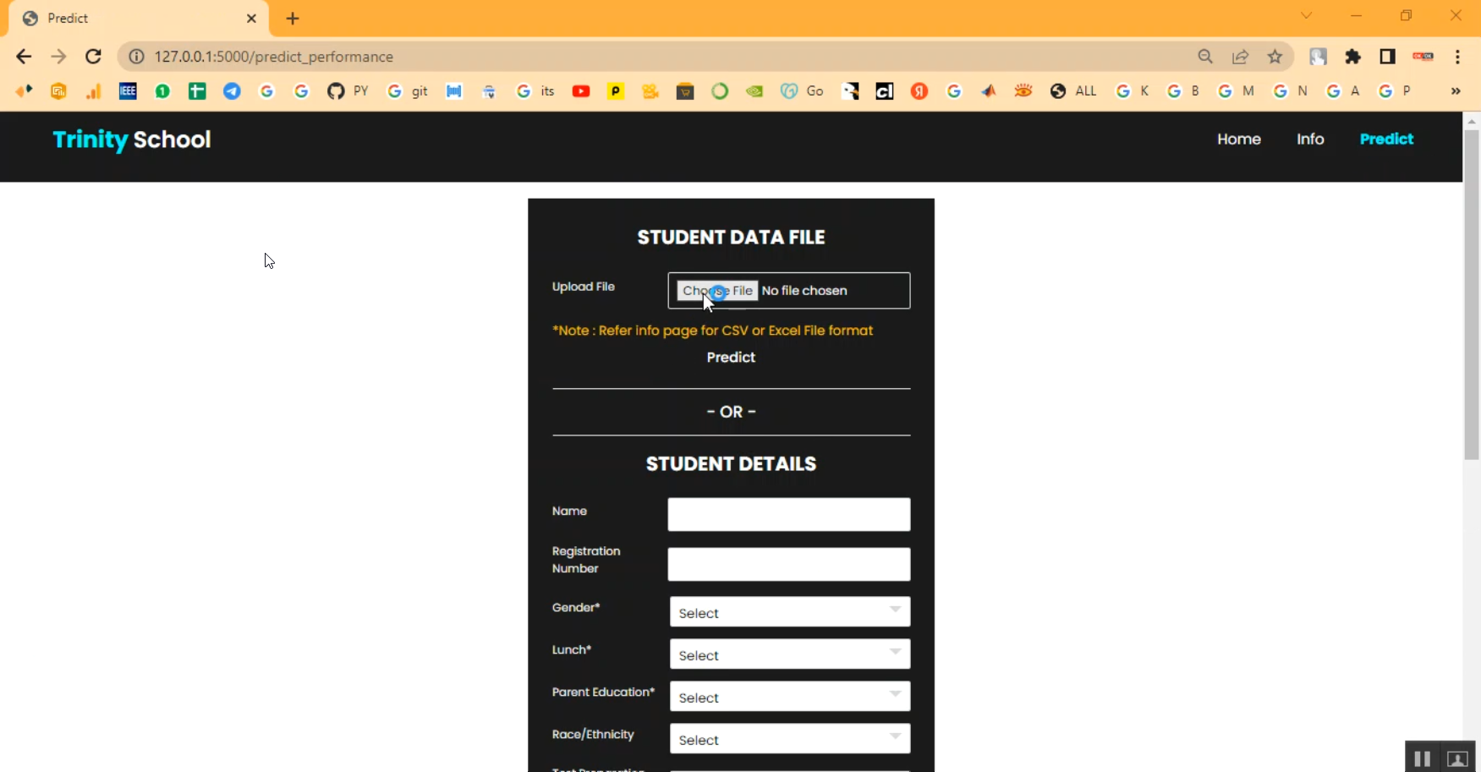Click the YouTube bookmark icon

tap(581, 91)
